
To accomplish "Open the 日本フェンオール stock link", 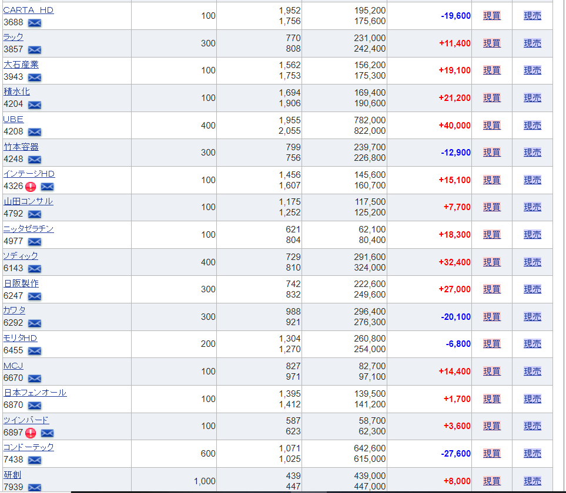I will [35, 393].
